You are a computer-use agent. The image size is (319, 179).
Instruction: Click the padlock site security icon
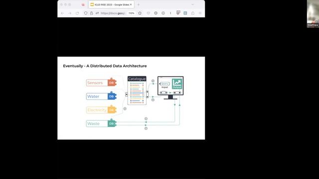[91, 13]
